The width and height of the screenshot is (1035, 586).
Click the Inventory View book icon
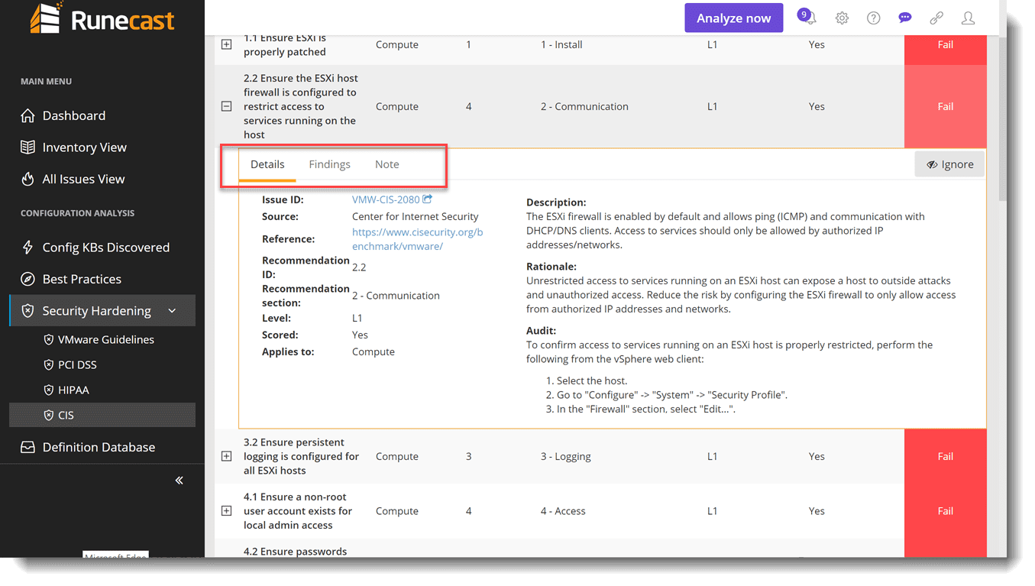[27, 147]
